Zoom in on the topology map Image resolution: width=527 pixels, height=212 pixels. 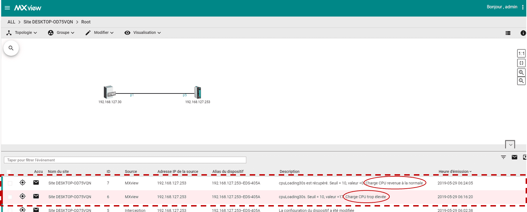521,72
